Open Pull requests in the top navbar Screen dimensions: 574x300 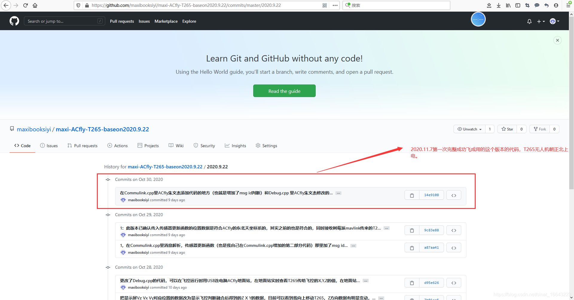click(122, 21)
